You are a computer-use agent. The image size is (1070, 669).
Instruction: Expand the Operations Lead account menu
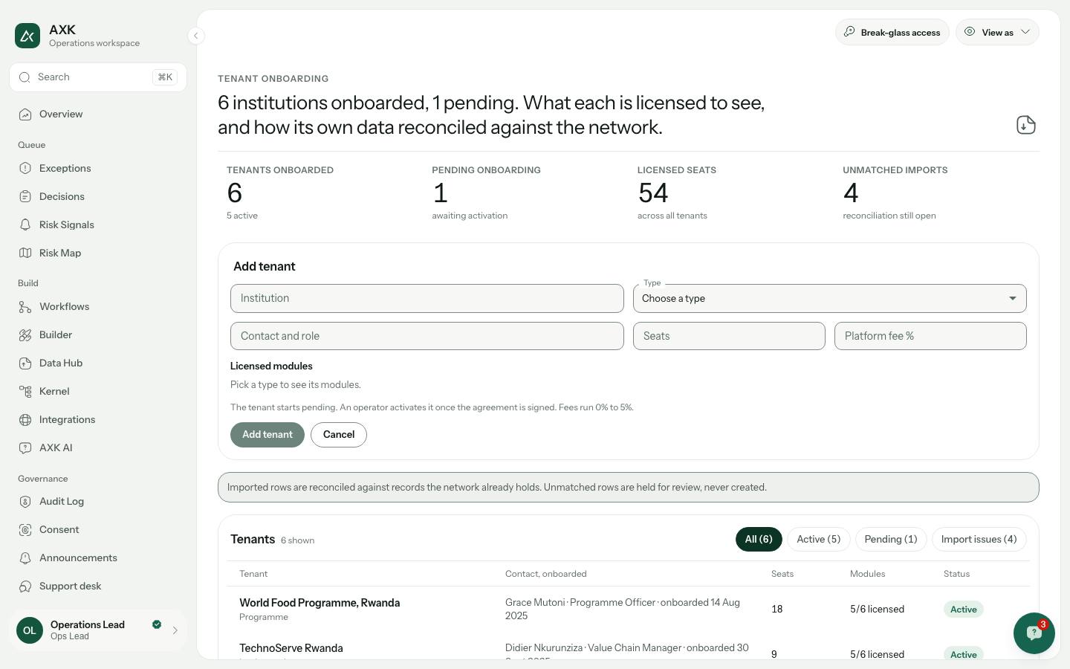(x=98, y=630)
